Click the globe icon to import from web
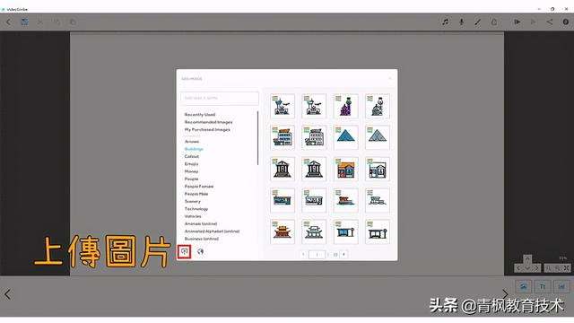574x323 pixels. 200,251
